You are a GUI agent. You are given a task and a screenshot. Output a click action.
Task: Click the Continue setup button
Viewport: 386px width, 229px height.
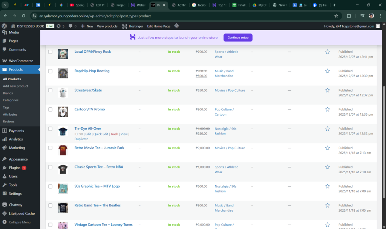tap(237, 38)
